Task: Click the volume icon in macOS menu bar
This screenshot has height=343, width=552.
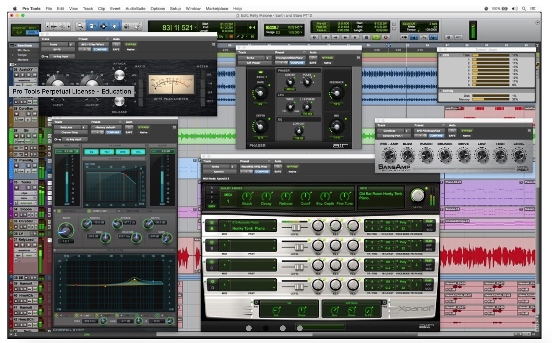Action: tap(514, 9)
